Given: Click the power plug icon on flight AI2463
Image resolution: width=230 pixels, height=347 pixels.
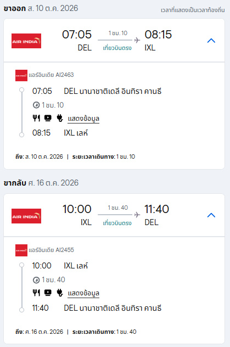Looking at the screenshot, I should pos(59,118).
